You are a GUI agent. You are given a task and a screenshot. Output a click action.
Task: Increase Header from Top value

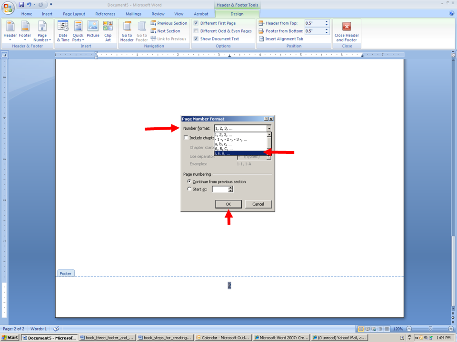pyautogui.click(x=327, y=21)
